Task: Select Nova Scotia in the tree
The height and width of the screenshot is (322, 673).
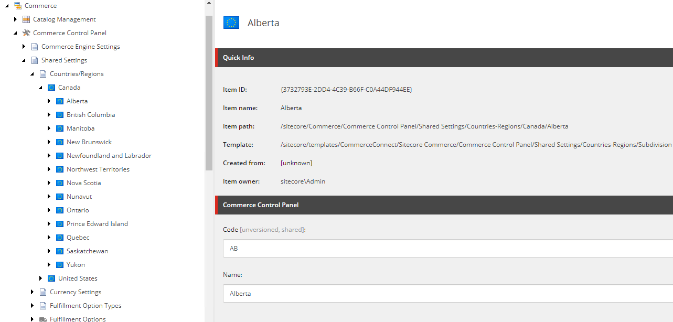Action: tap(84, 183)
